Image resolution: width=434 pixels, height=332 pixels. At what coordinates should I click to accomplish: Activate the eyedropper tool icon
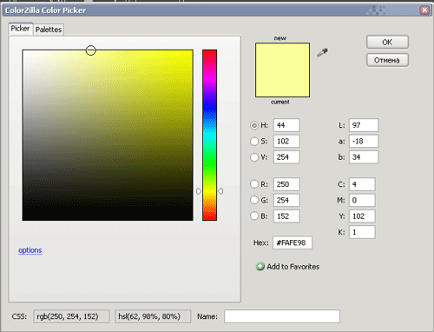322,52
